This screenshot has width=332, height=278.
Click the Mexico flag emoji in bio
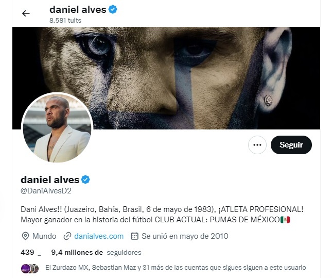[285, 220]
